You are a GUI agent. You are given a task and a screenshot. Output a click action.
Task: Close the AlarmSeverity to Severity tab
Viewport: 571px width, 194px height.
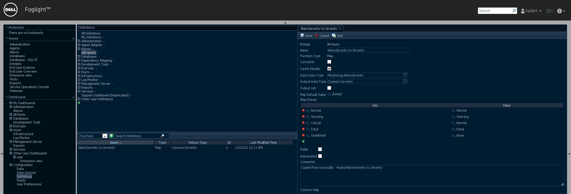click(x=340, y=29)
